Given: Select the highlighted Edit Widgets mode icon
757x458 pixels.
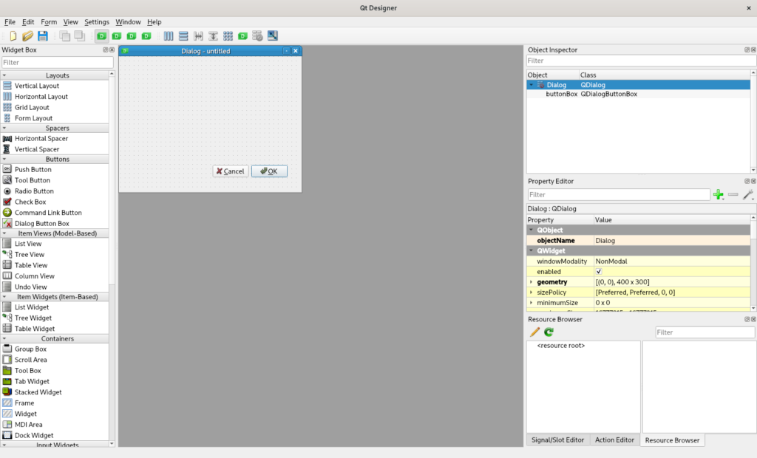Looking at the screenshot, I should (102, 35).
